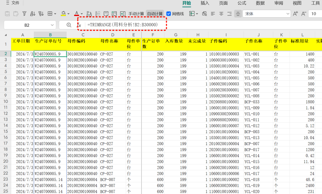Click cell 48.6 in column L
322x194 pixels.
coord(302,180)
